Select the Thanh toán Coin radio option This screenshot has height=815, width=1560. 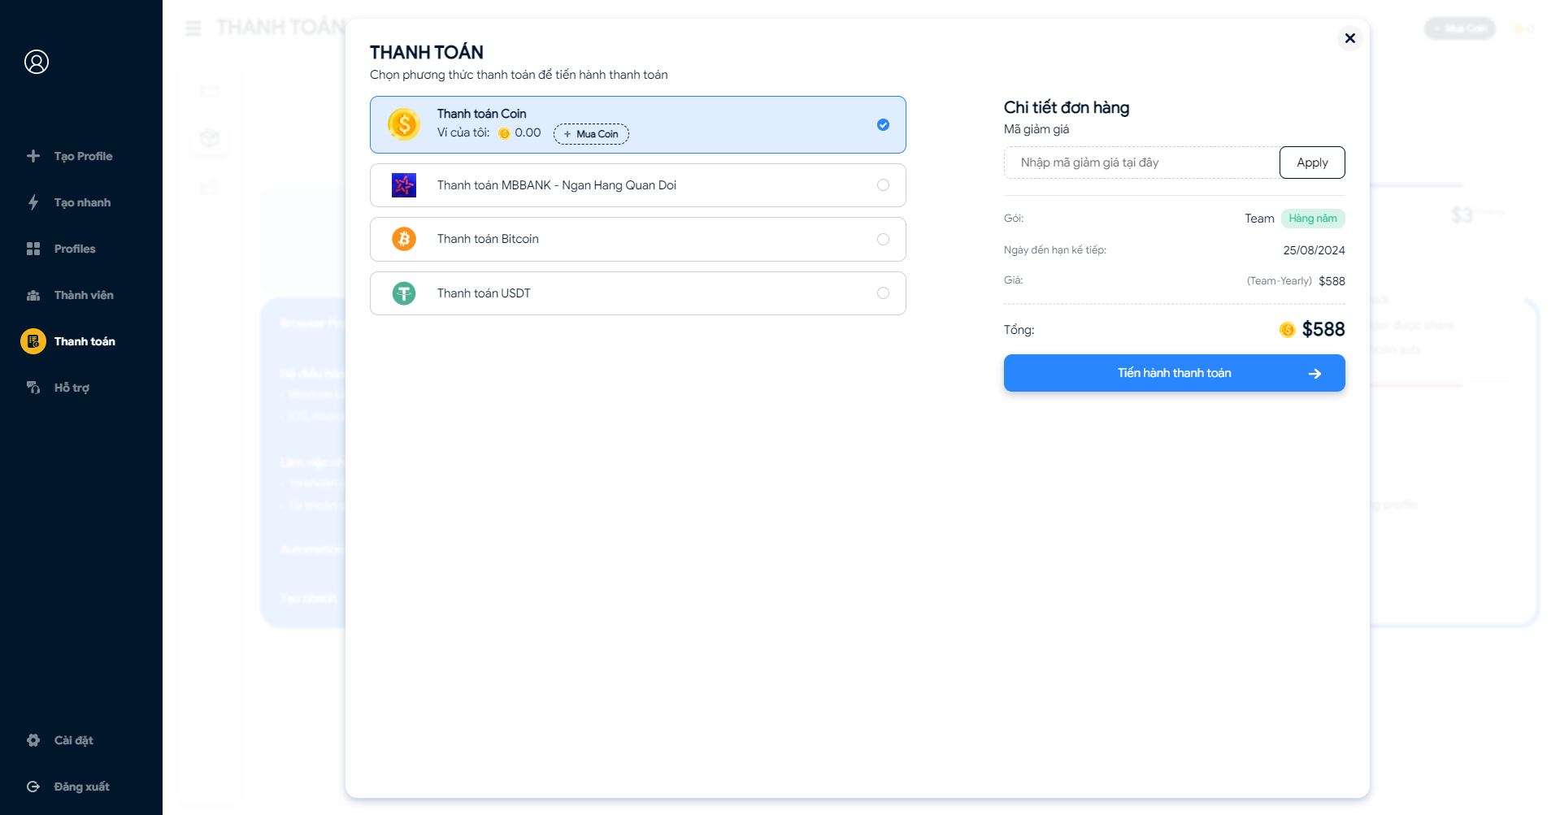883,125
